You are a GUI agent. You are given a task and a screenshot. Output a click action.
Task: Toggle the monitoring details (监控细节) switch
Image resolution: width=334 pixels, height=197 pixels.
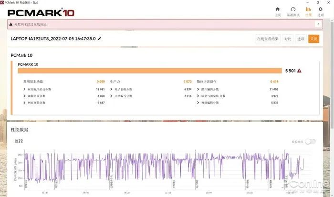[x=310, y=141]
